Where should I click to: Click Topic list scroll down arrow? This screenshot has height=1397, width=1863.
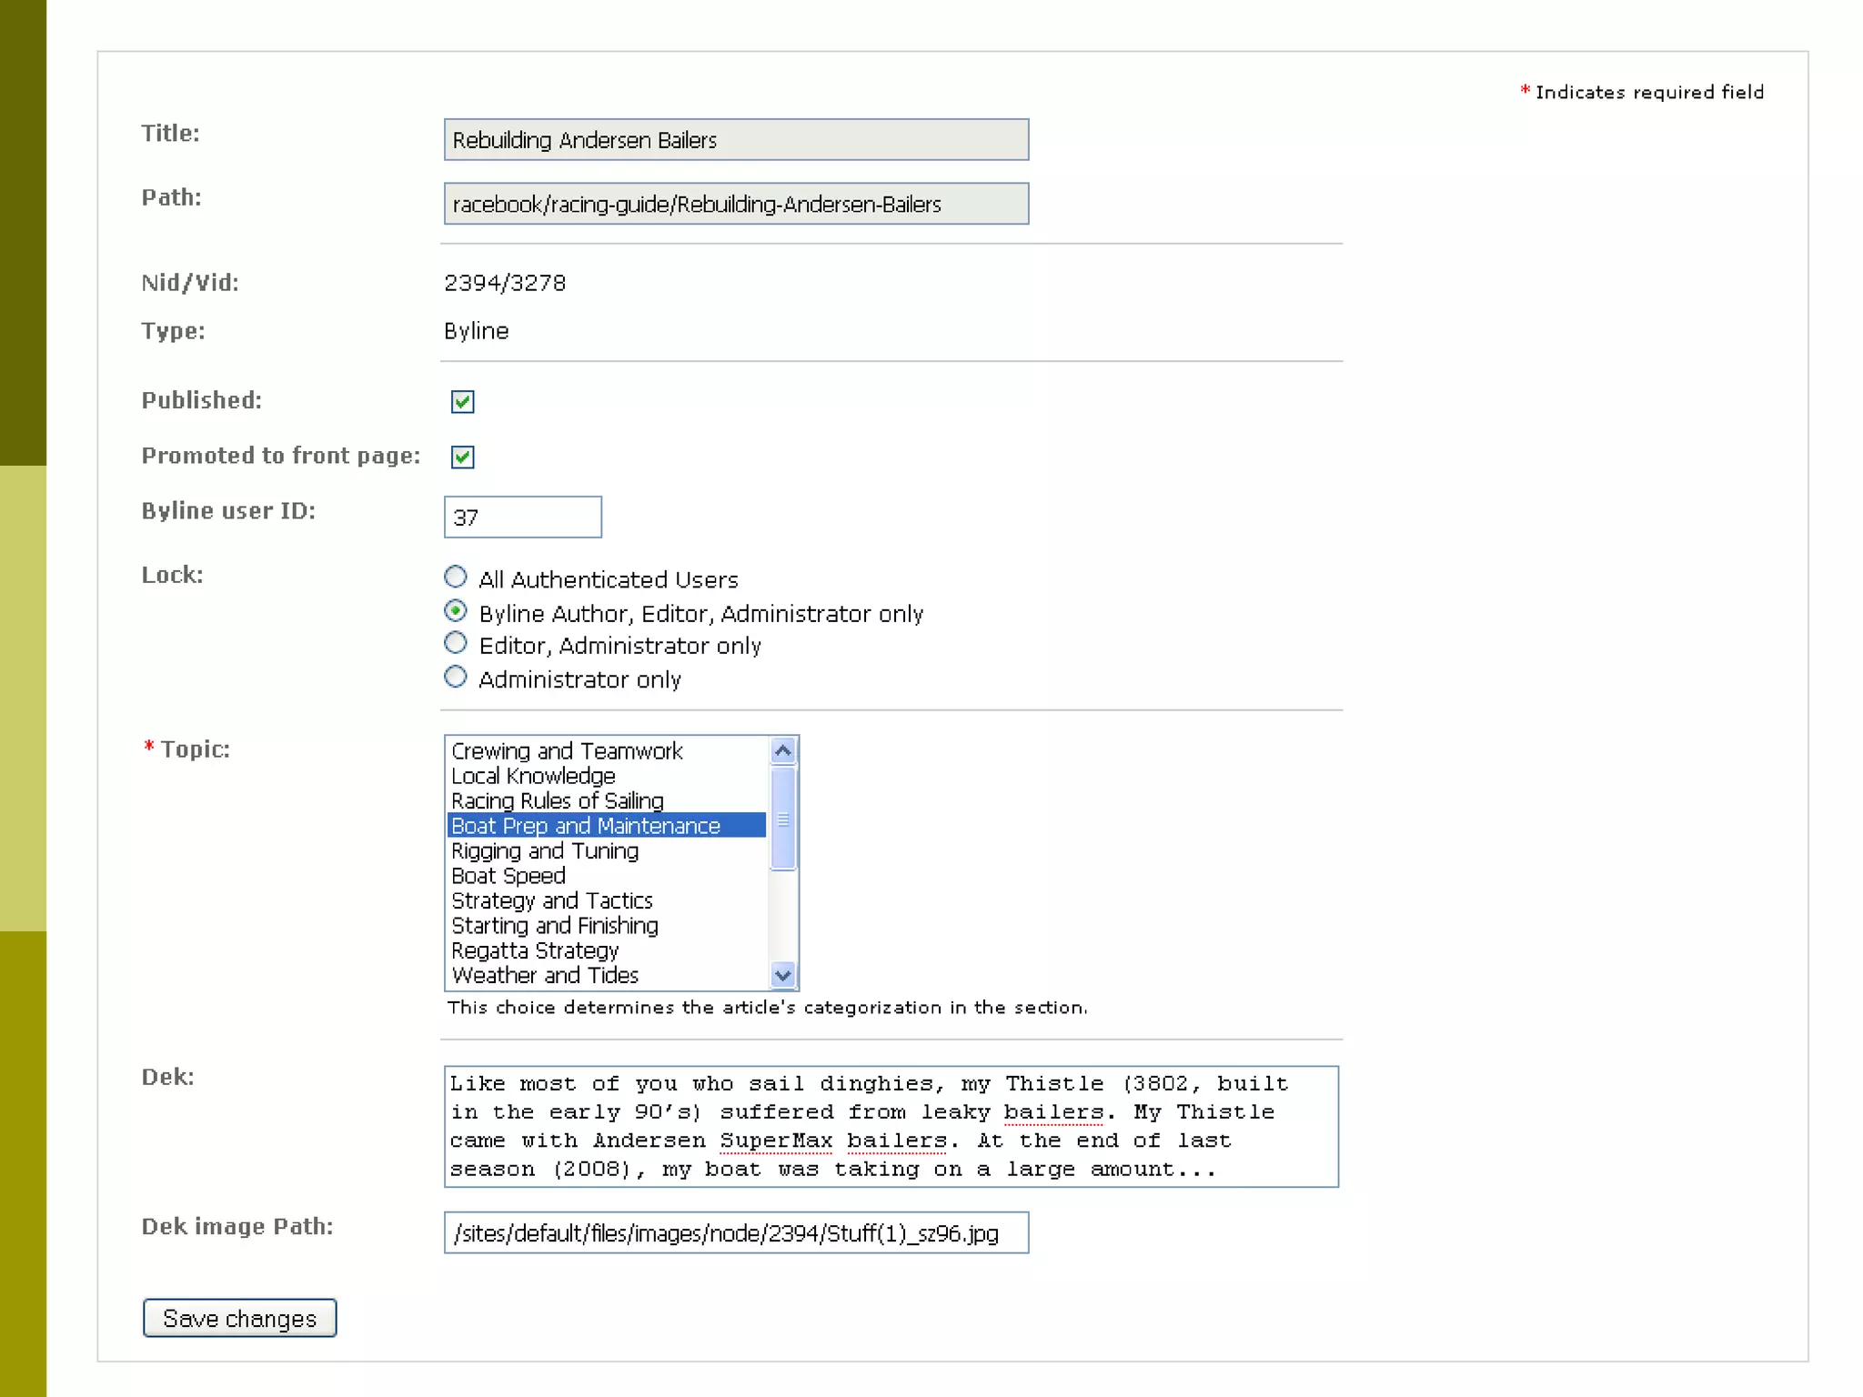782,975
